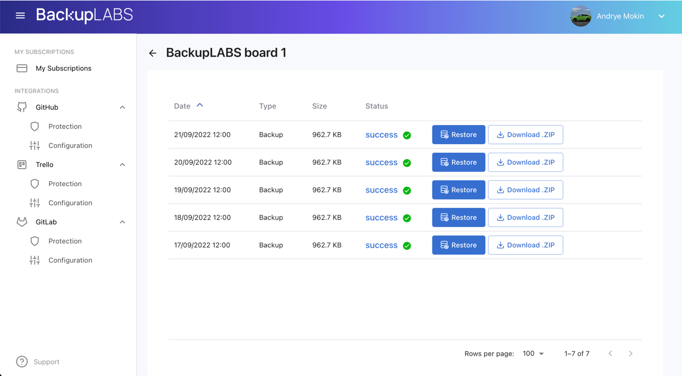Click the My Subscriptions card icon
This screenshot has height=376, width=682.
click(x=21, y=68)
